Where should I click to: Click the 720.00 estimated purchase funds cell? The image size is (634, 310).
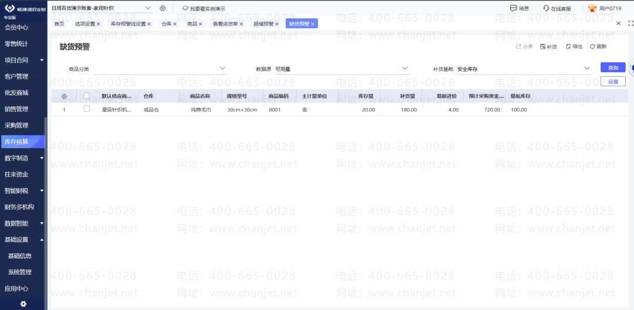[x=492, y=110]
